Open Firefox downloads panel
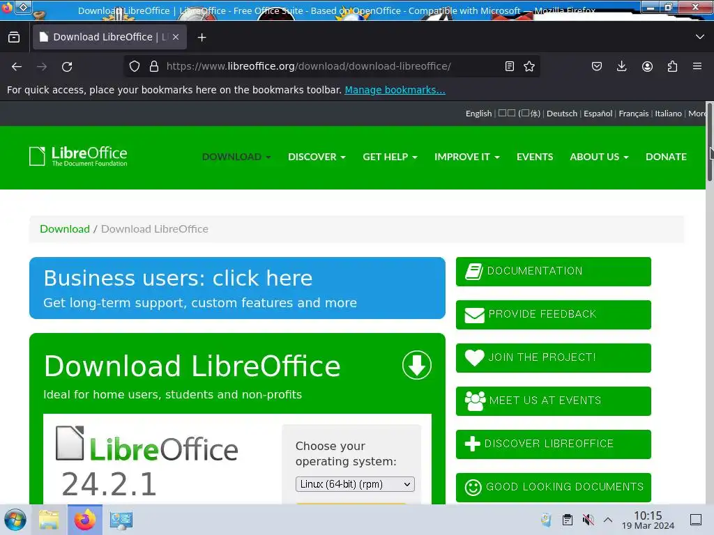 621,66
